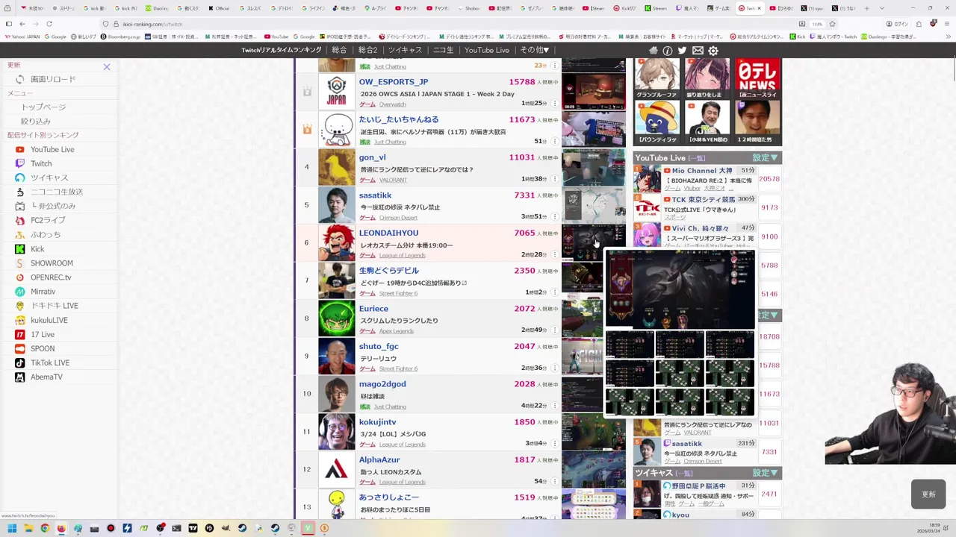956x537 pixels.
Task: Click the Kick icon in the sidebar
Action: (20, 249)
